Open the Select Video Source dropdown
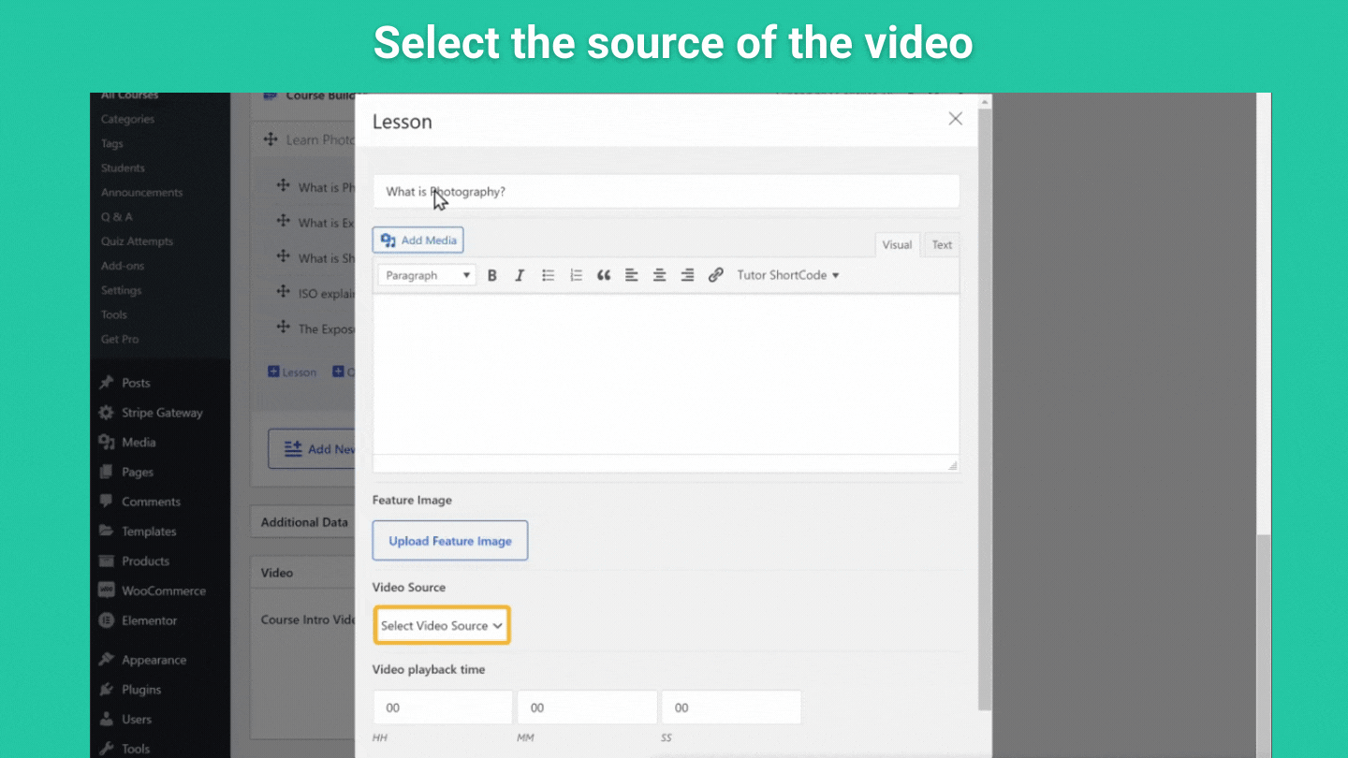Screen dimensions: 1348x758 [x=442, y=625]
